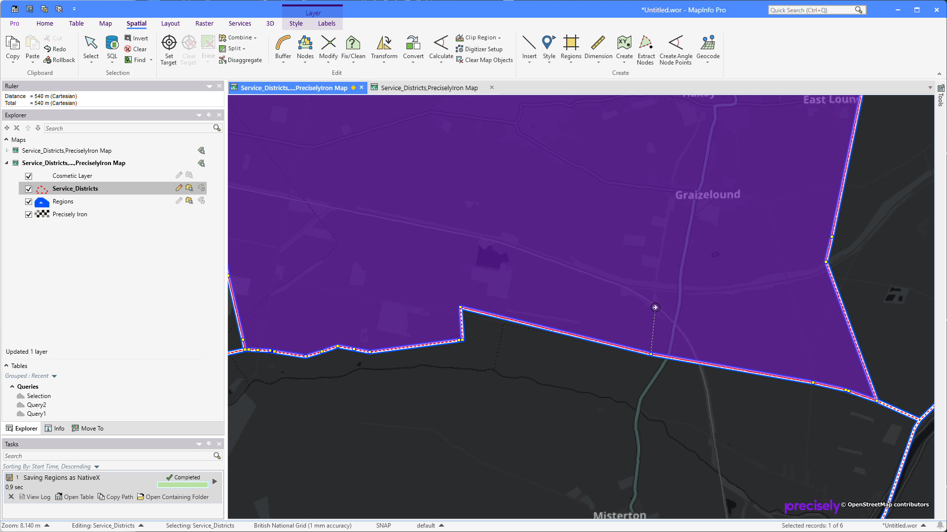Switch to the Table ribbon tab
This screenshot has height=532, width=947.
[x=76, y=24]
